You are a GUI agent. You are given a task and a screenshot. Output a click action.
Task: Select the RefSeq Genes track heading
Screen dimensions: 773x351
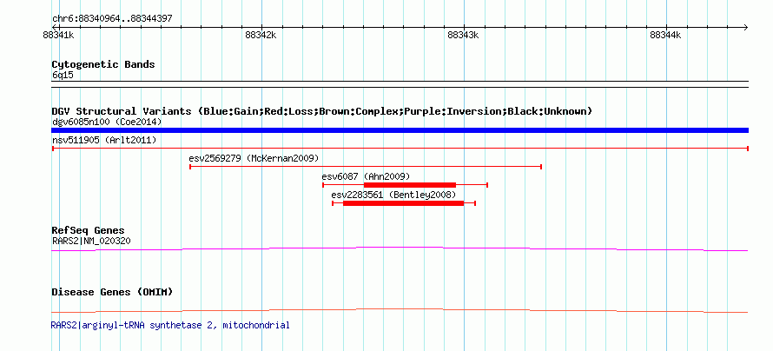click(x=89, y=230)
